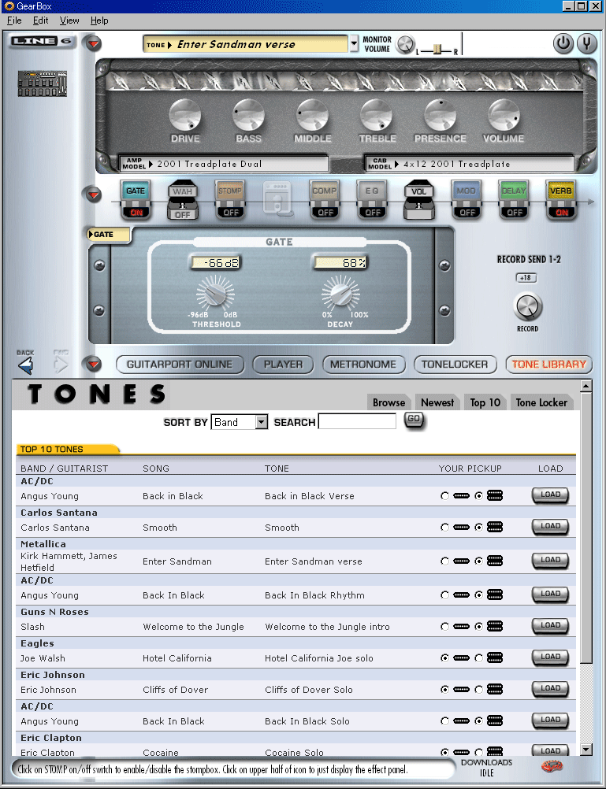
Task: Select humbucker pickup for Hotel California Joe solo
Action: pos(478,658)
